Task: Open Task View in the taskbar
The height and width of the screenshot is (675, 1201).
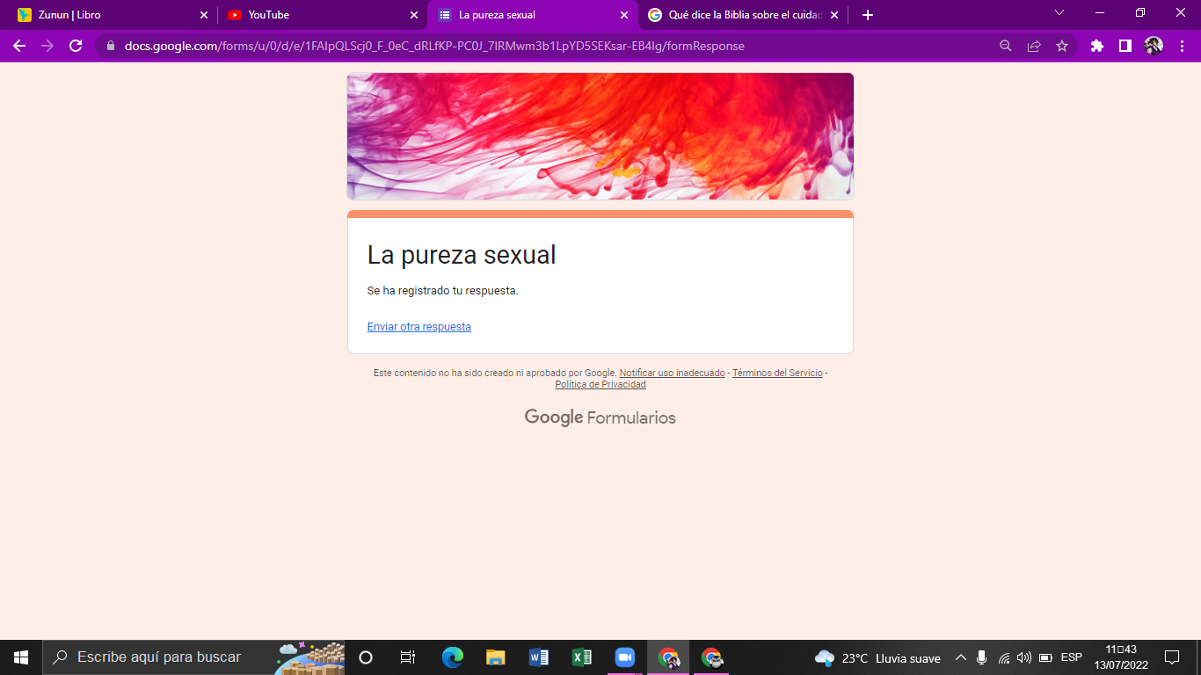Action: point(408,657)
